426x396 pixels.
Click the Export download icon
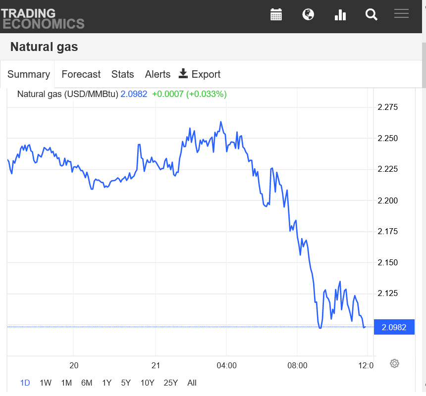tap(183, 74)
